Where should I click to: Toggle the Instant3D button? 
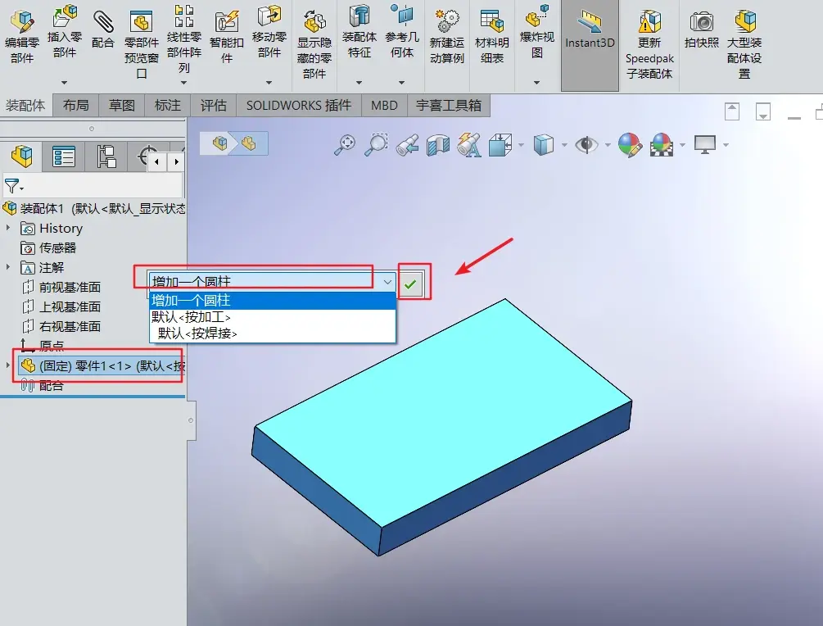(x=590, y=45)
